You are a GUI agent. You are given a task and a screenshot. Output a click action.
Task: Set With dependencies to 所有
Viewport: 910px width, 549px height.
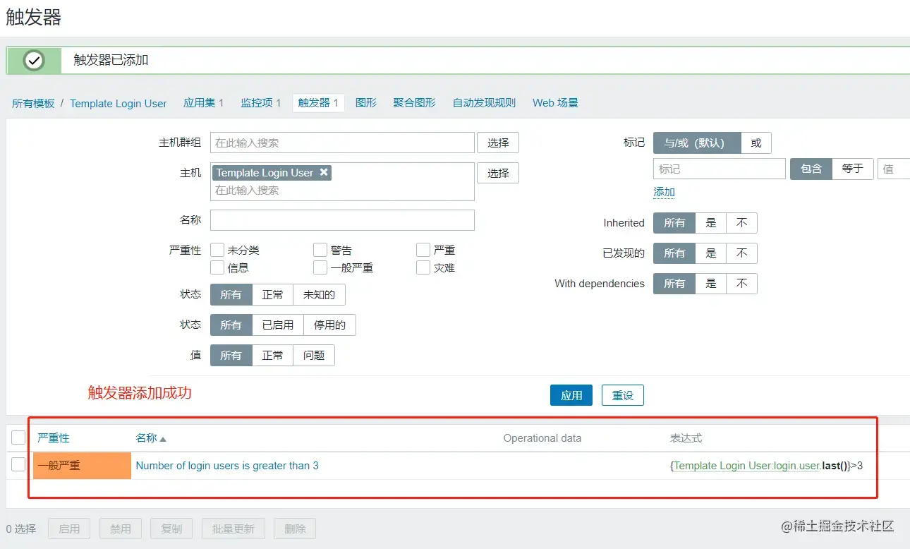tap(674, 284)
